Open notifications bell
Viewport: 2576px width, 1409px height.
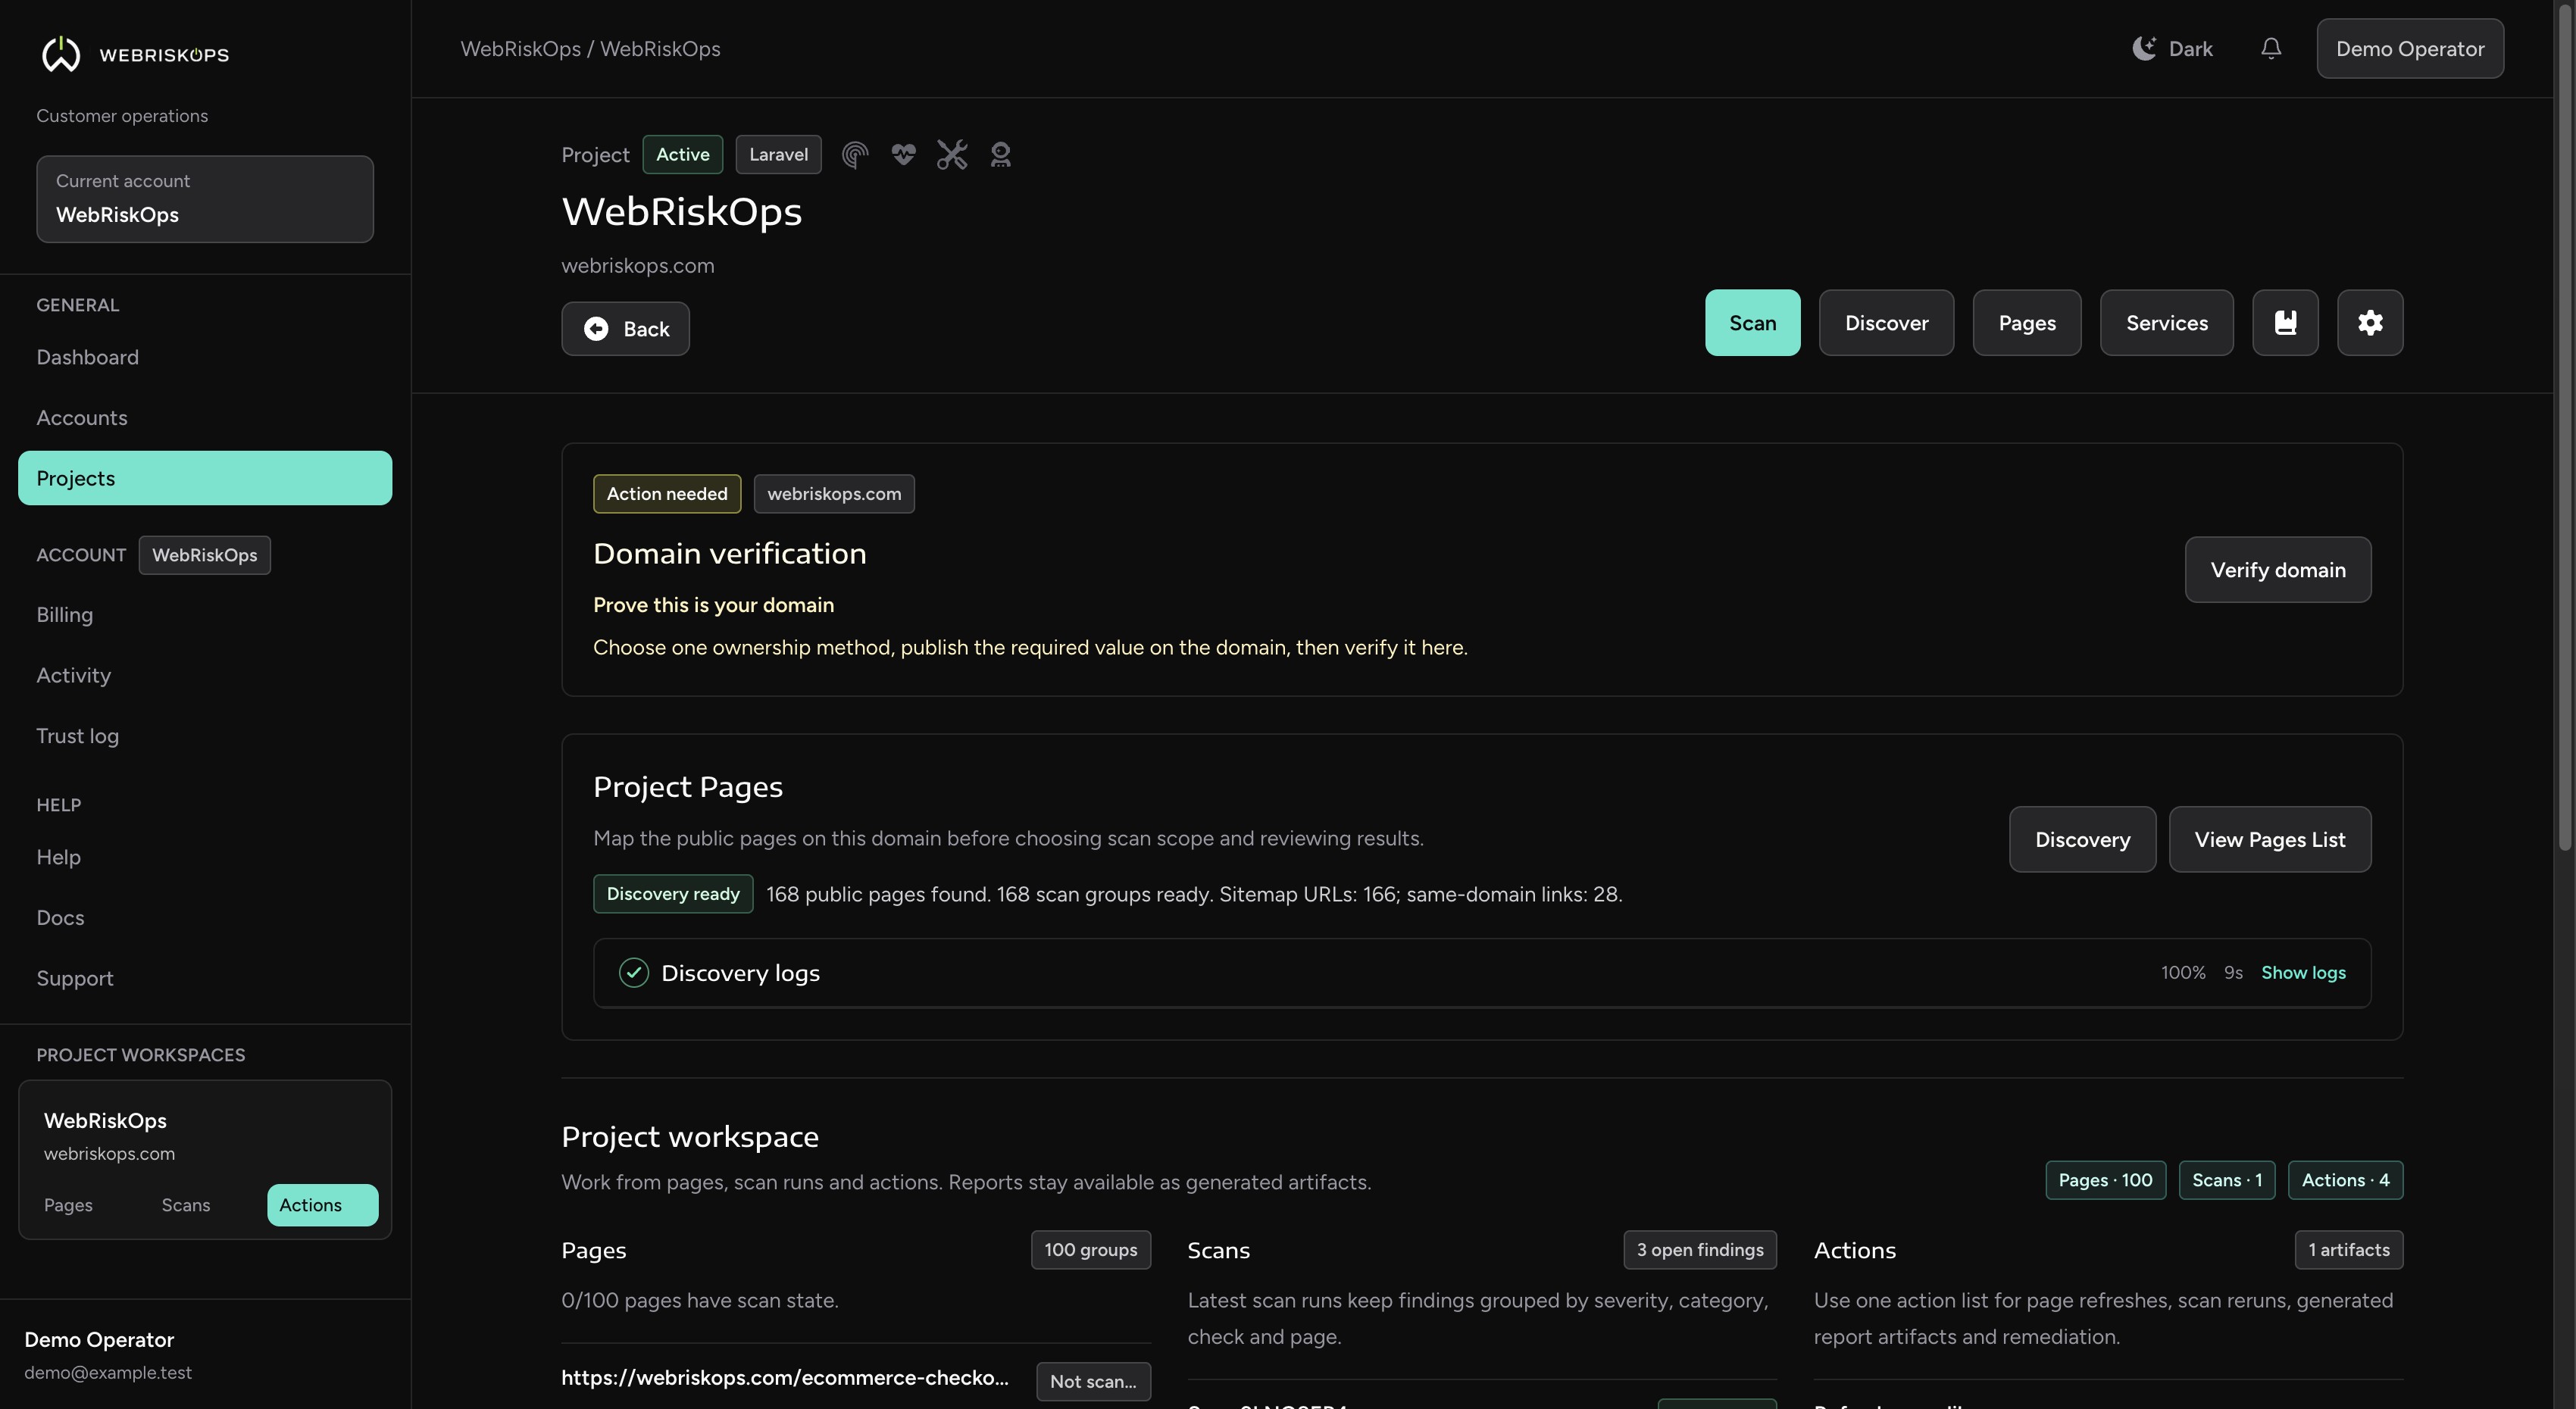2271,48
